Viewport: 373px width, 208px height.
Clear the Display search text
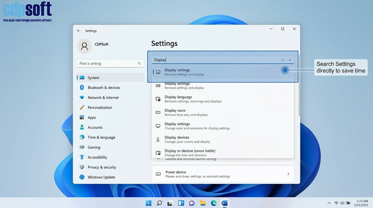283,60
